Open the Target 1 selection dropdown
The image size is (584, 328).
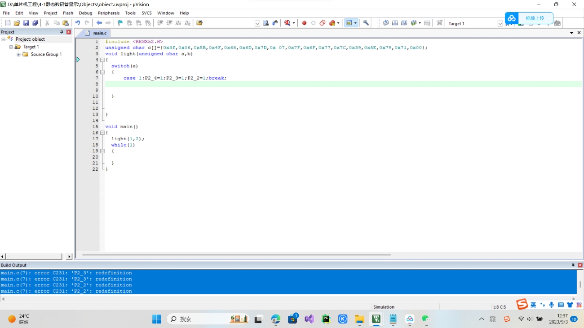(500, 23)
